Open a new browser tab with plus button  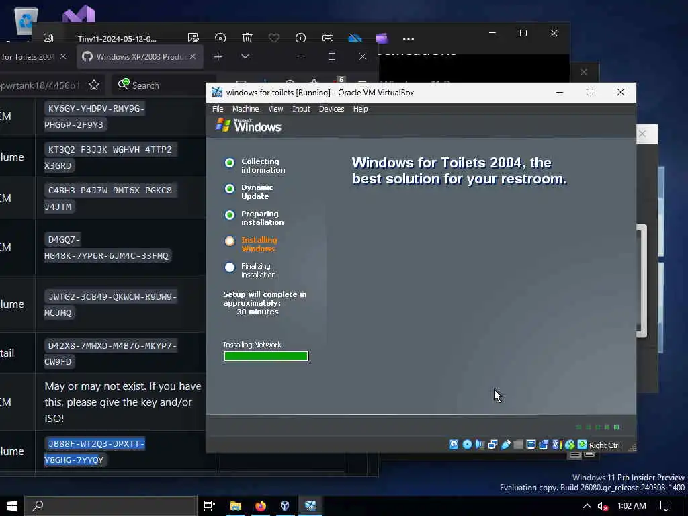pyautogui.click(x=218, y=56)
